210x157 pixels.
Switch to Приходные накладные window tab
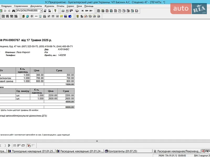(x=31, y=151)
